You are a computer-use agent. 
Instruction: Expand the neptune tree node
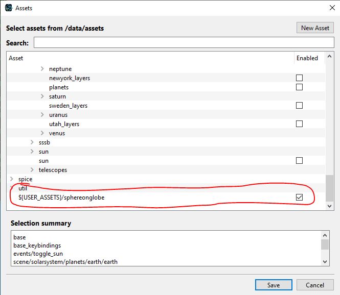pyautogui.click(x=42, y=69)
